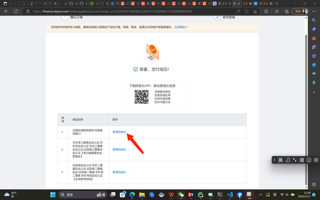Switch to the blue 知 Zhihu tab
Screen dimensions: 320x200
pyautogui.click(x=256, y=3)
